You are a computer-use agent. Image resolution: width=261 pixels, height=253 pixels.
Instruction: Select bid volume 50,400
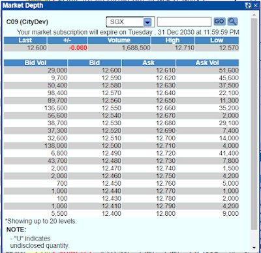click(57, 85)
